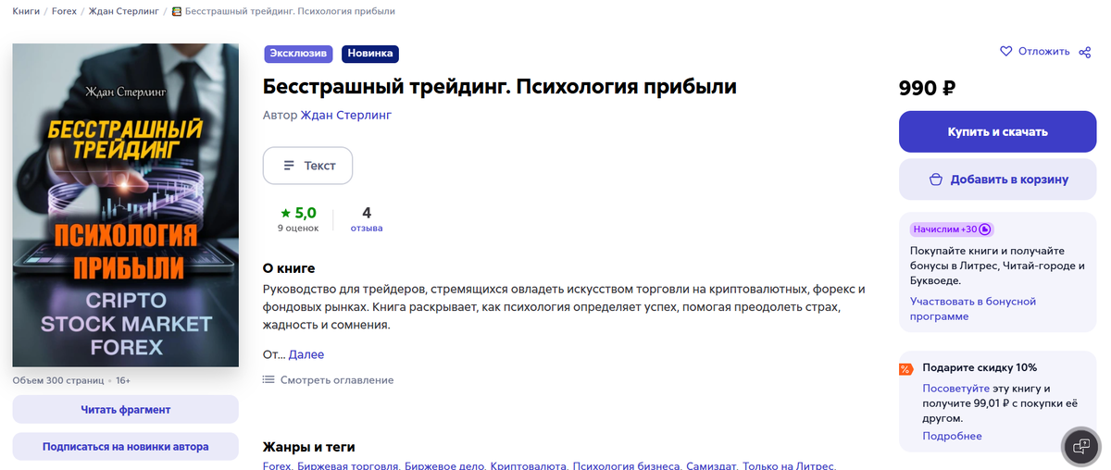The width and height of the screenshot is (1111, 470).
Task: Open author link Ждан Стерлинг
Action: [346, 116]
